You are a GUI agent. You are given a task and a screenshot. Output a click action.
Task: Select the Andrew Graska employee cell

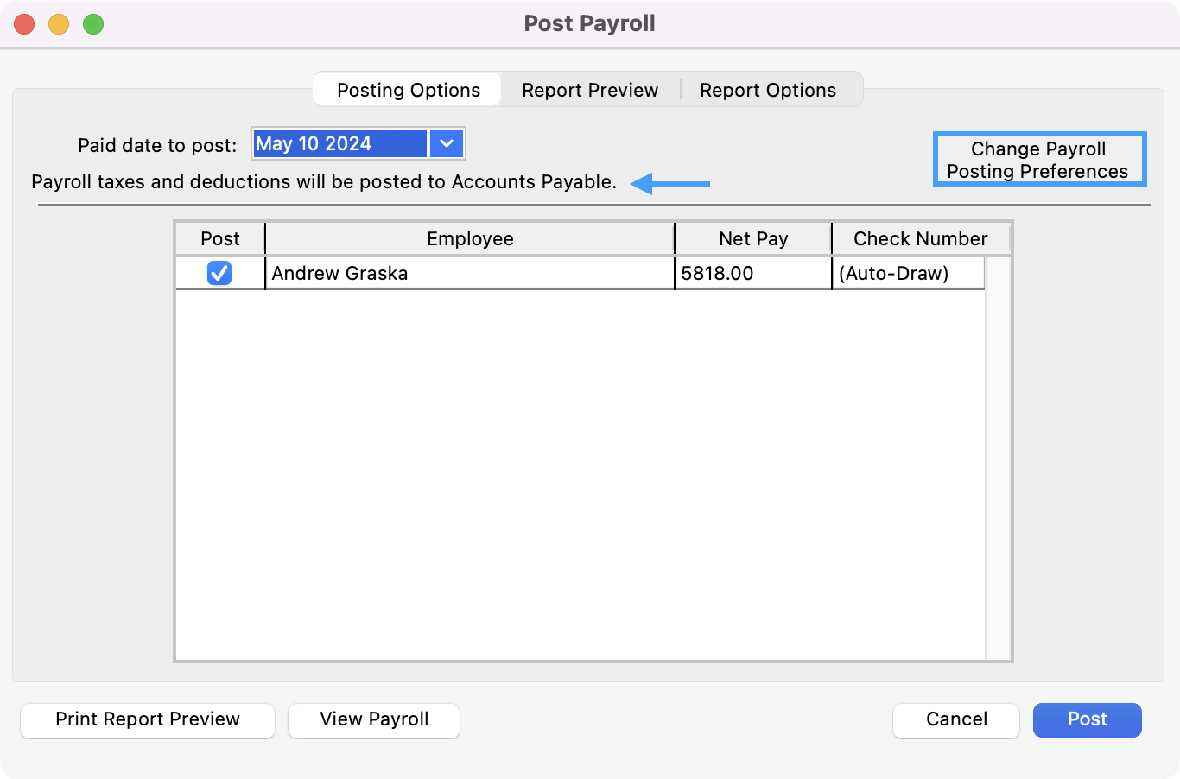coord(469,273)
